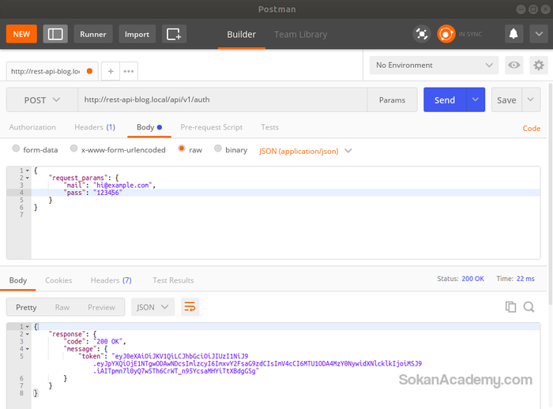Open notifications bell
Screen dimensions: 553x409
(513, 34)
